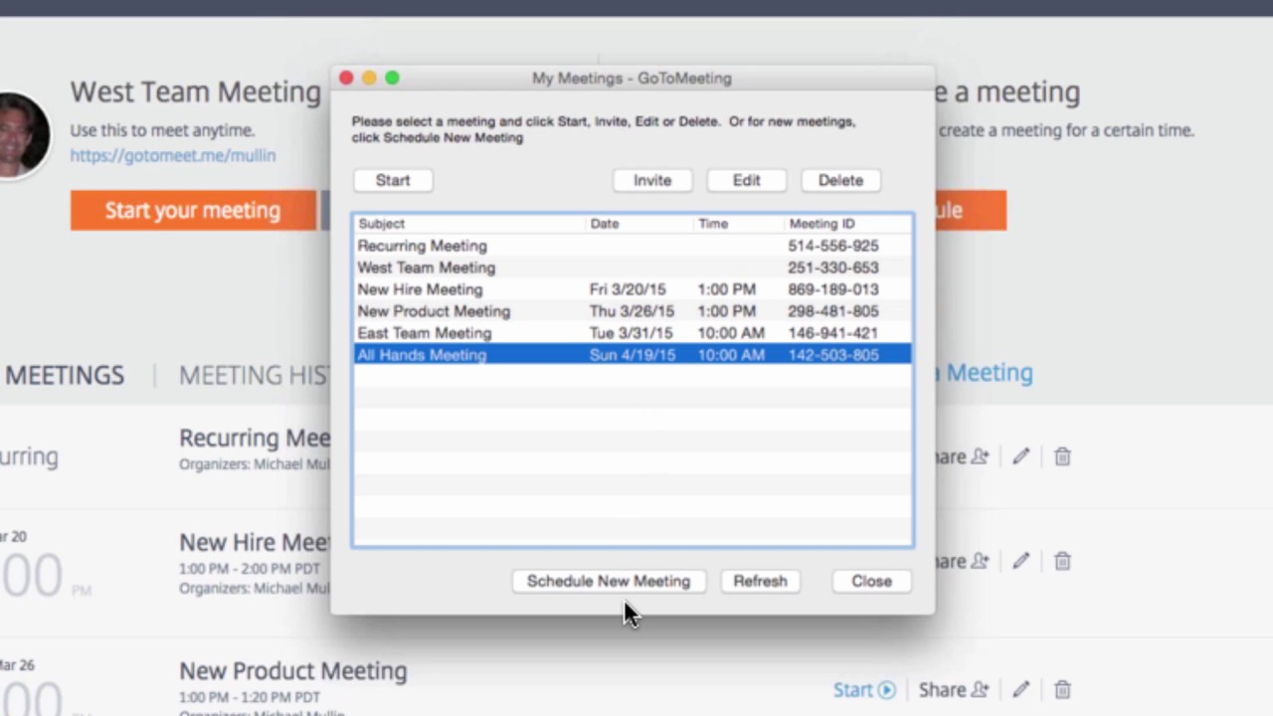Click orange Start your meeting button
Image resolution: width=1273 pixels, height=716 pixels.
(193, 210)
